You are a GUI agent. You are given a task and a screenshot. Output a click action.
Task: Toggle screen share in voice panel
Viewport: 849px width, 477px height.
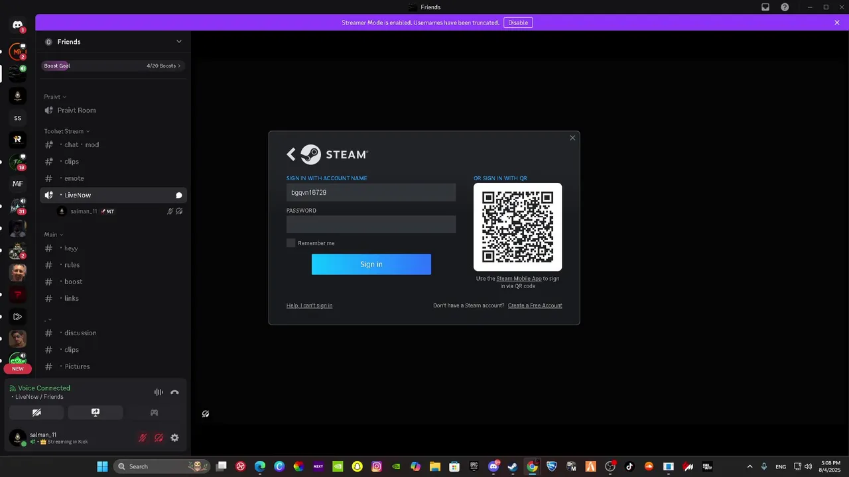(x=95, y=412)
